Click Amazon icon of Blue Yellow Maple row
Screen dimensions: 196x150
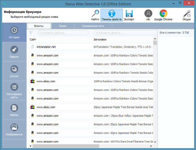pos(32,115)
